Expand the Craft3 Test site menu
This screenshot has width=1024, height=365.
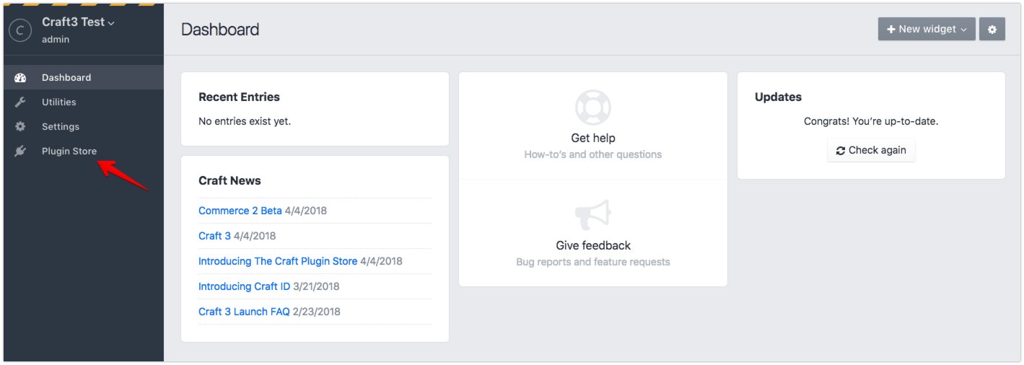[78, 22]
